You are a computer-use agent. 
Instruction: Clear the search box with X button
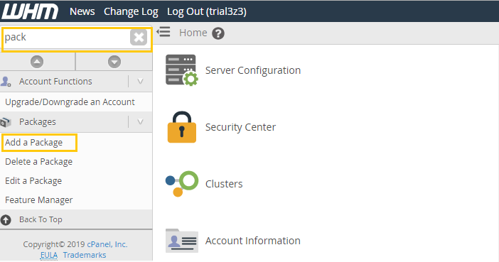(139, 37)
